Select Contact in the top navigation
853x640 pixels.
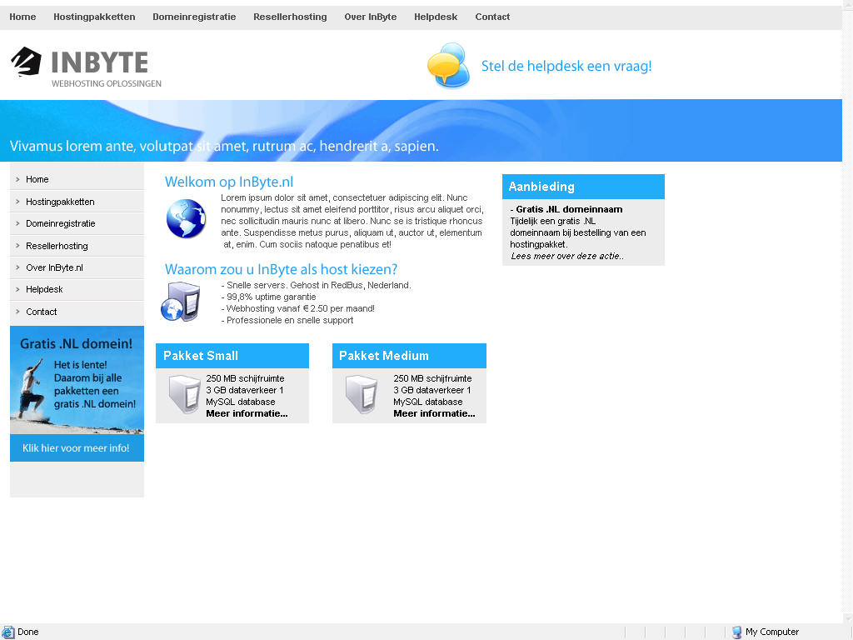492,17
